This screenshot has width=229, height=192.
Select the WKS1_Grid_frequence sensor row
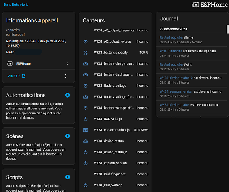pyautogui.click(x=115, y=174)
